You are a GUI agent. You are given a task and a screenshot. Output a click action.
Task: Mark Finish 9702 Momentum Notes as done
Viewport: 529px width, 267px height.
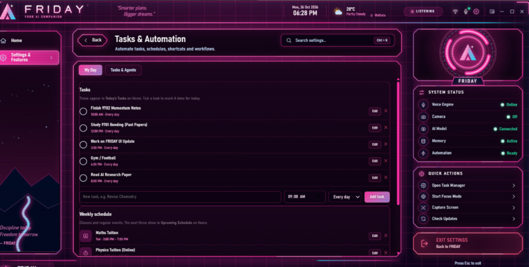(x=83, y=112)
